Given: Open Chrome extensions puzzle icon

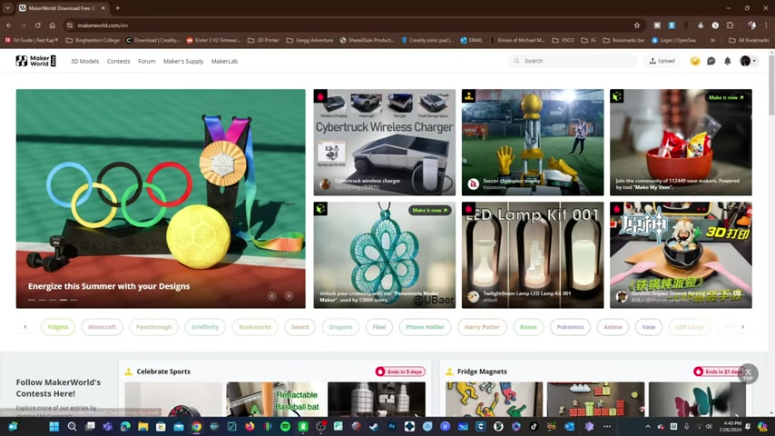Looking at the screenshot, I should [x=730, y=25].
